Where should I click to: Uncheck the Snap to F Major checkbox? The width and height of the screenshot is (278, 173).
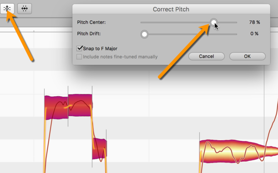pyautogui.click(x=79, y=48)
